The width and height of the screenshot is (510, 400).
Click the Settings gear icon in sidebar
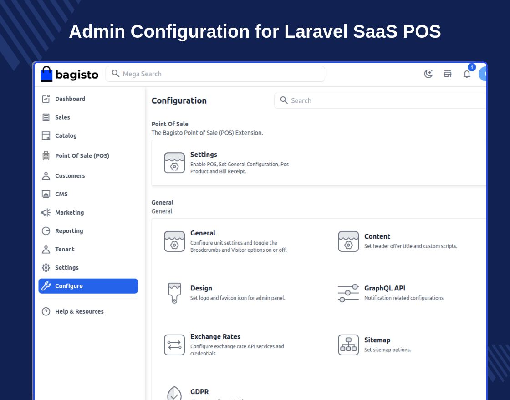[x=46, y=268]
